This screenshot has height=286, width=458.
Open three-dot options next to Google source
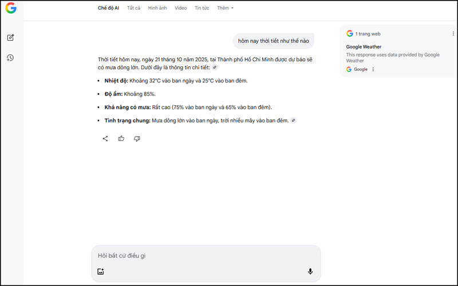(373, 69)
